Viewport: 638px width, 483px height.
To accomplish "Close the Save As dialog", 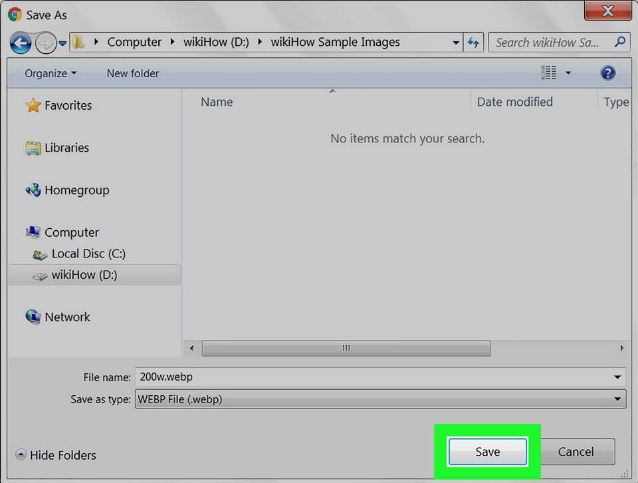I will pos(608,11).
